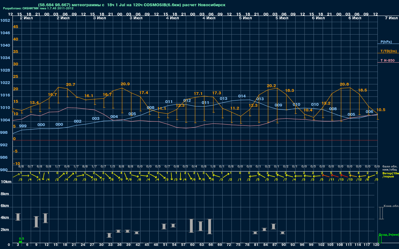This screenshot has width=399, height=249.
Task: Click the green 0.5 precipitation bar
Action: click(x=20, y=242)
